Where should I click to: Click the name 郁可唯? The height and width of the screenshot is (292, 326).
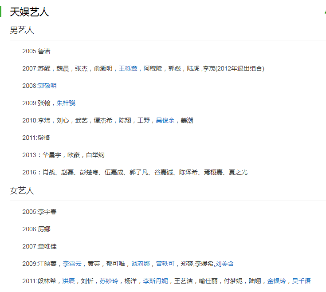click(116, 264)
